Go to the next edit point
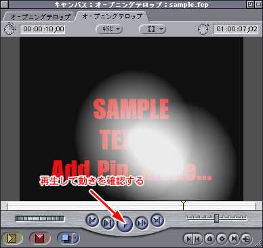263x248 pixels. tap(157, 220)
